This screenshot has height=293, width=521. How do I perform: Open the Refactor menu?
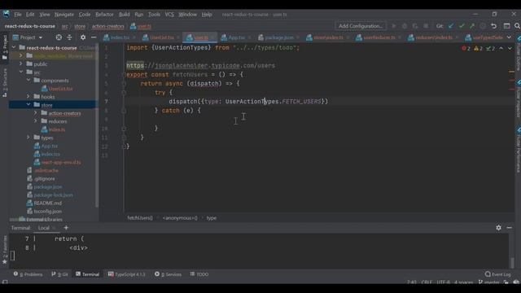click(x=104, y=15)
